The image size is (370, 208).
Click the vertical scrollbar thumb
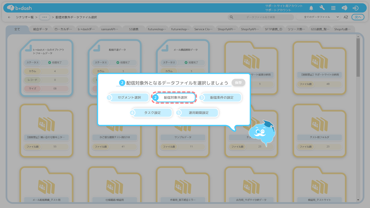tap(358, 58)
